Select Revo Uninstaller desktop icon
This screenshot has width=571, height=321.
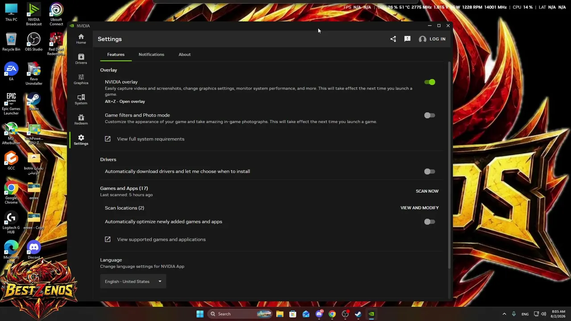coord(34,74)
